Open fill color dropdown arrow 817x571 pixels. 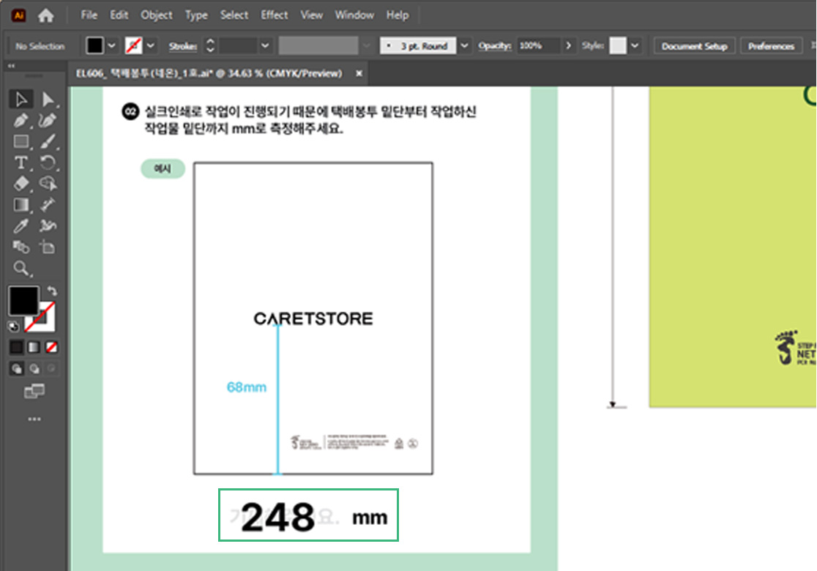tap(111, 46)
